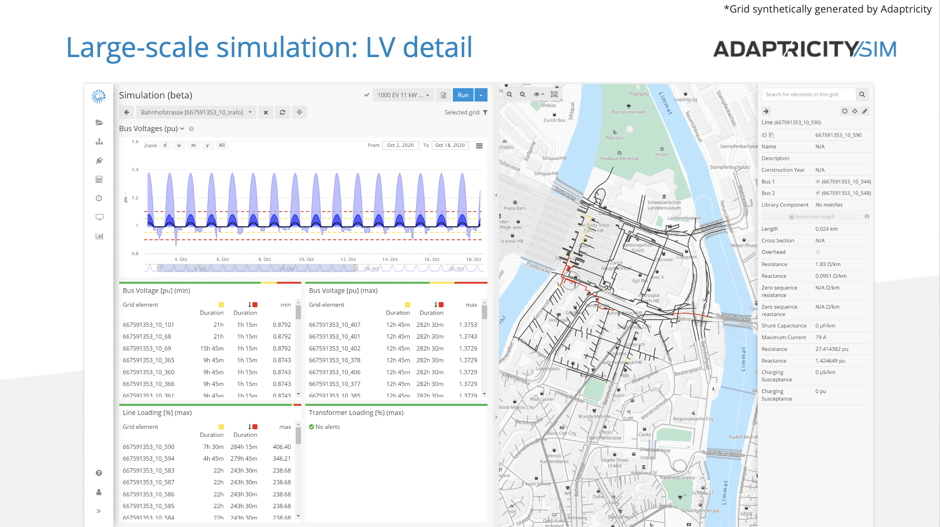Click the crosshair locate icon in the simulation toolbar
The image size is (940, 527).
tap(299, 112)
